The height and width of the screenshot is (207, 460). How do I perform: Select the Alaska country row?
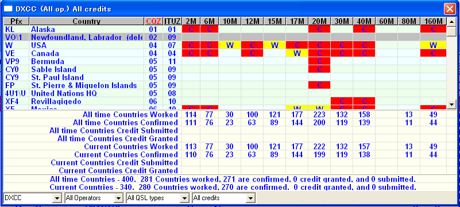pos(225,29)
